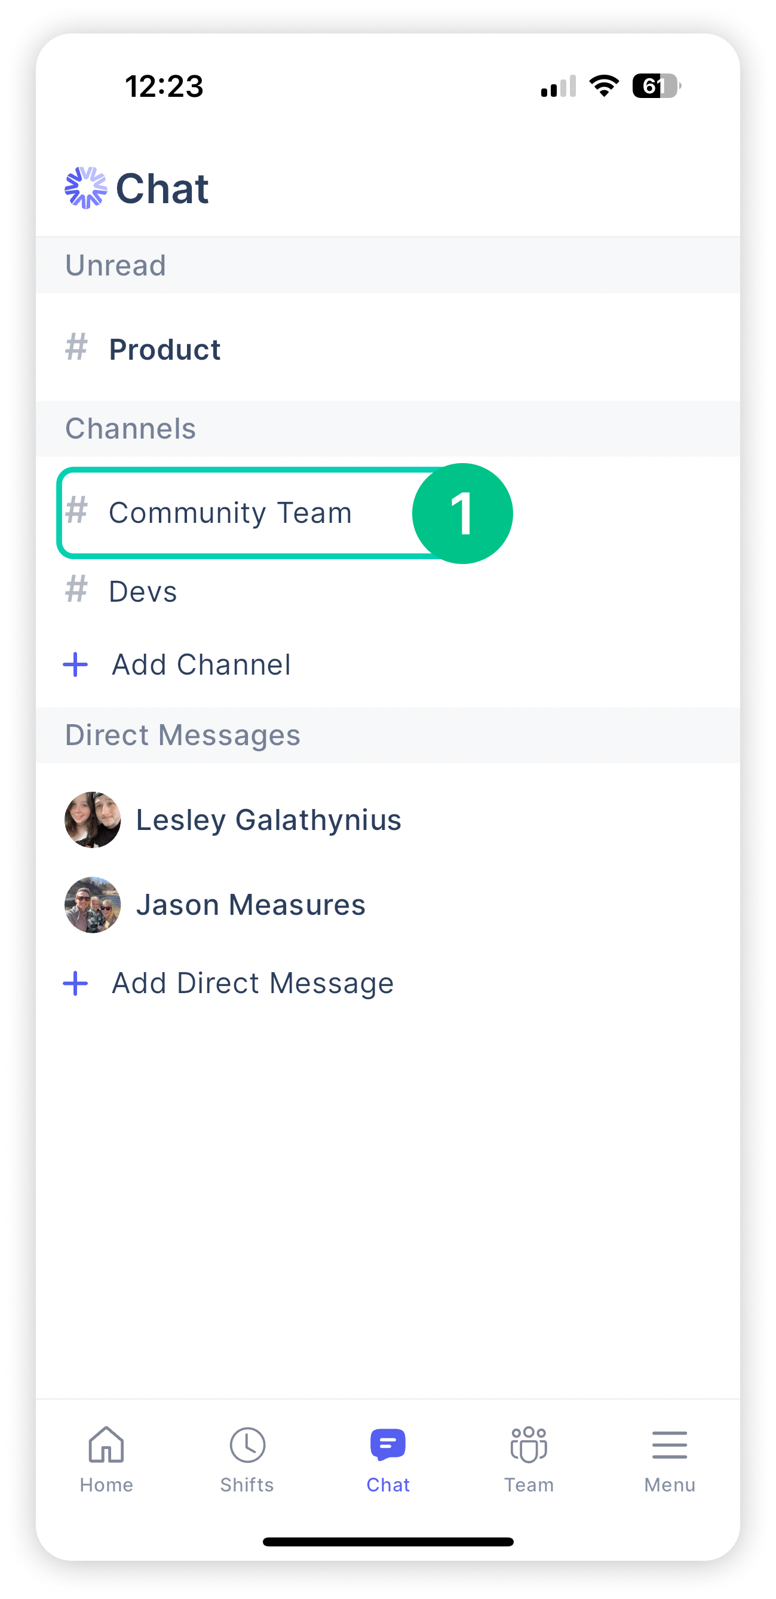Image resolution: width=776 pixels, height=1599 pixels.
Task: Tap the hash icon beside Product
Action: coord(76,347)
